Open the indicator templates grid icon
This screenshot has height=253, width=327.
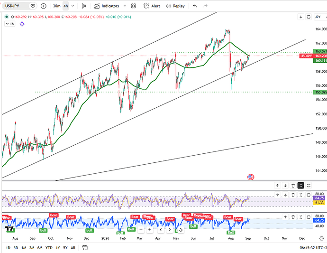coord(134,6)
